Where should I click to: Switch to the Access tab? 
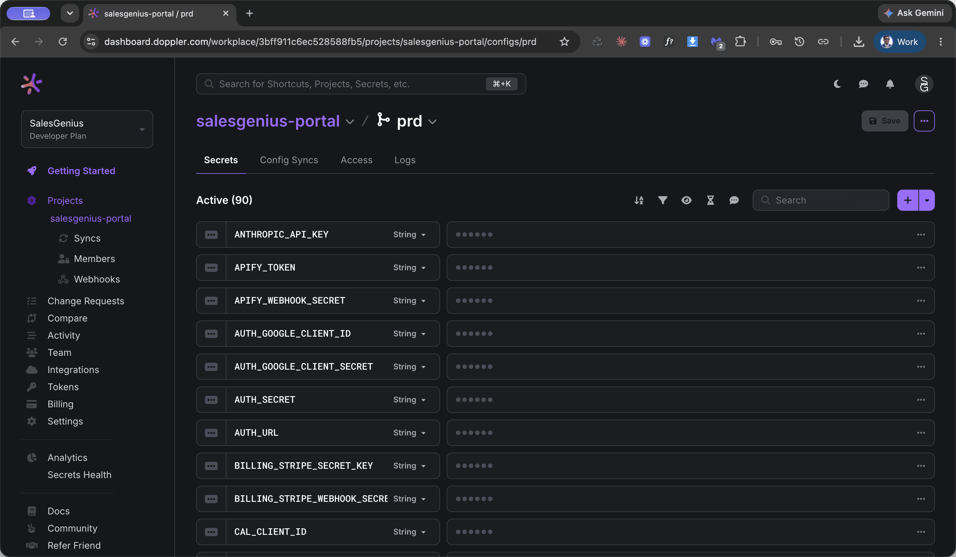coord(356,160)
